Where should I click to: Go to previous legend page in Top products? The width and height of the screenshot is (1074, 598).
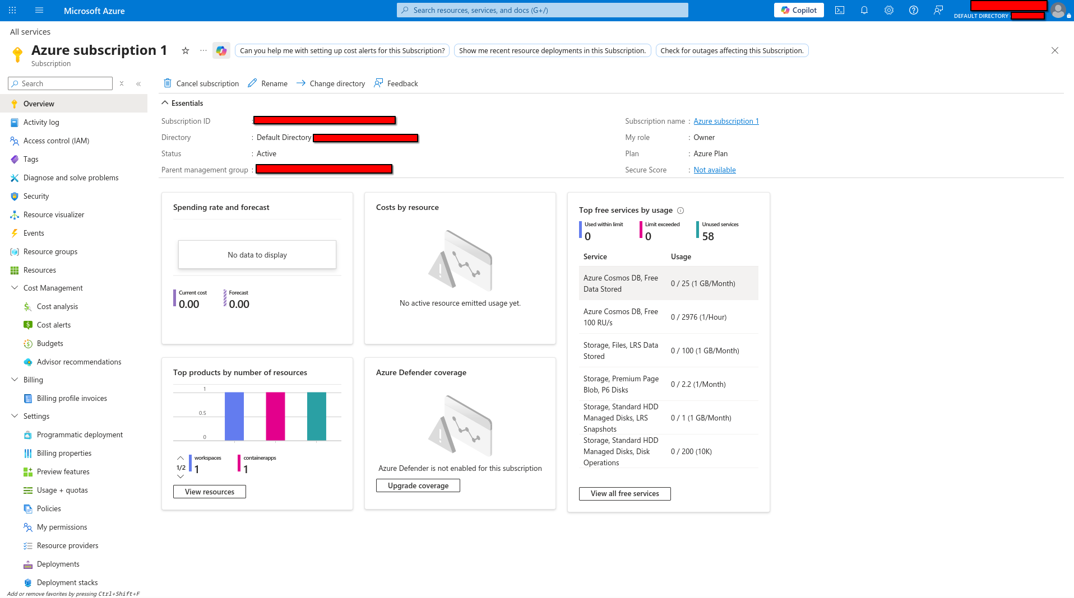(180, 458)
